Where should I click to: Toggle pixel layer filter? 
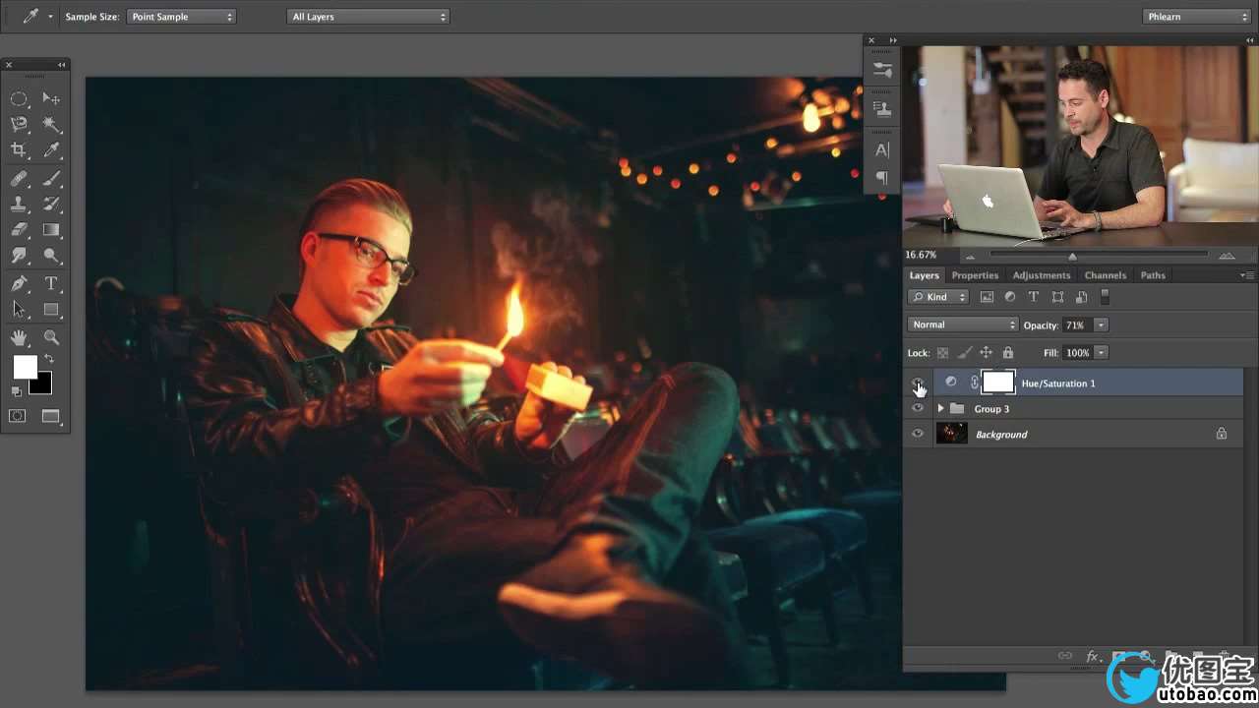click(987, 297)
